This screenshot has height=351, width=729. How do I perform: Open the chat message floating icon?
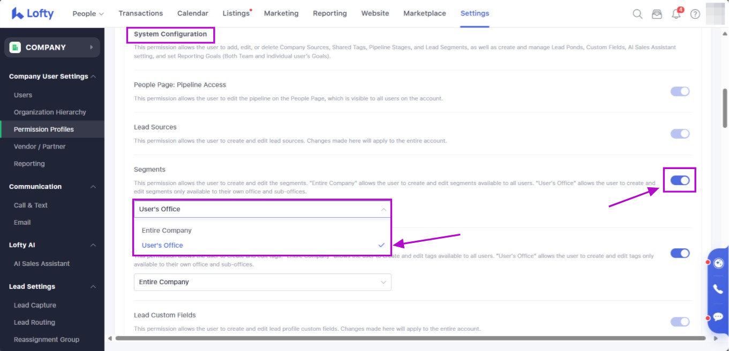(718, 317)
